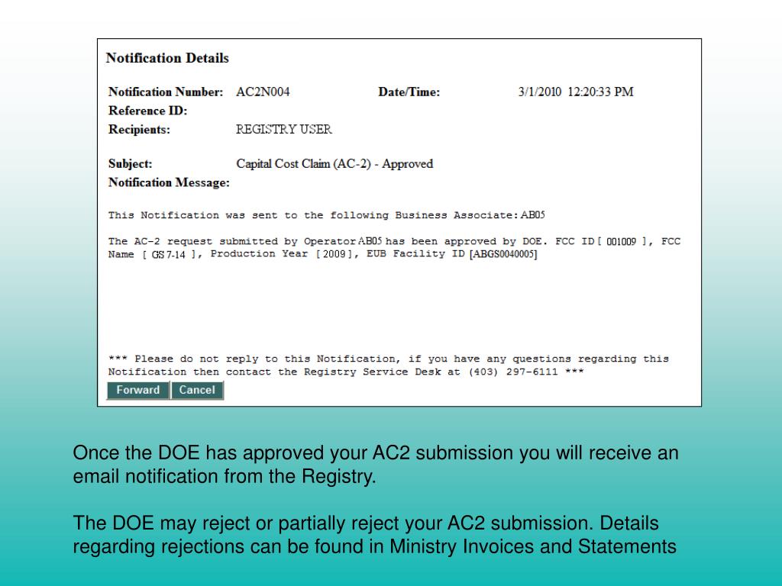Click the Date/Time label
The image size is (782, 586).
[409, 92]
